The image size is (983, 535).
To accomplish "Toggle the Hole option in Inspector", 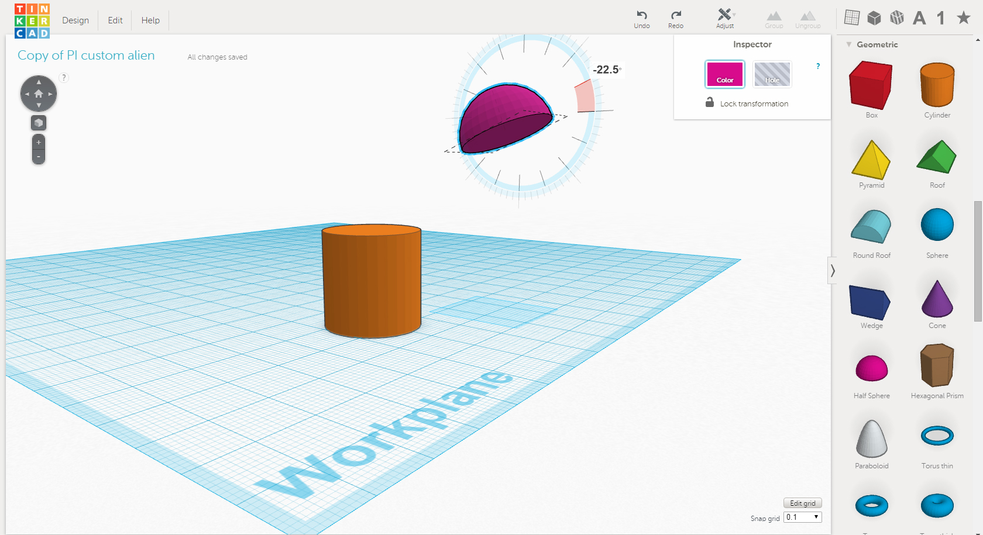I will [x=772, y=74].
